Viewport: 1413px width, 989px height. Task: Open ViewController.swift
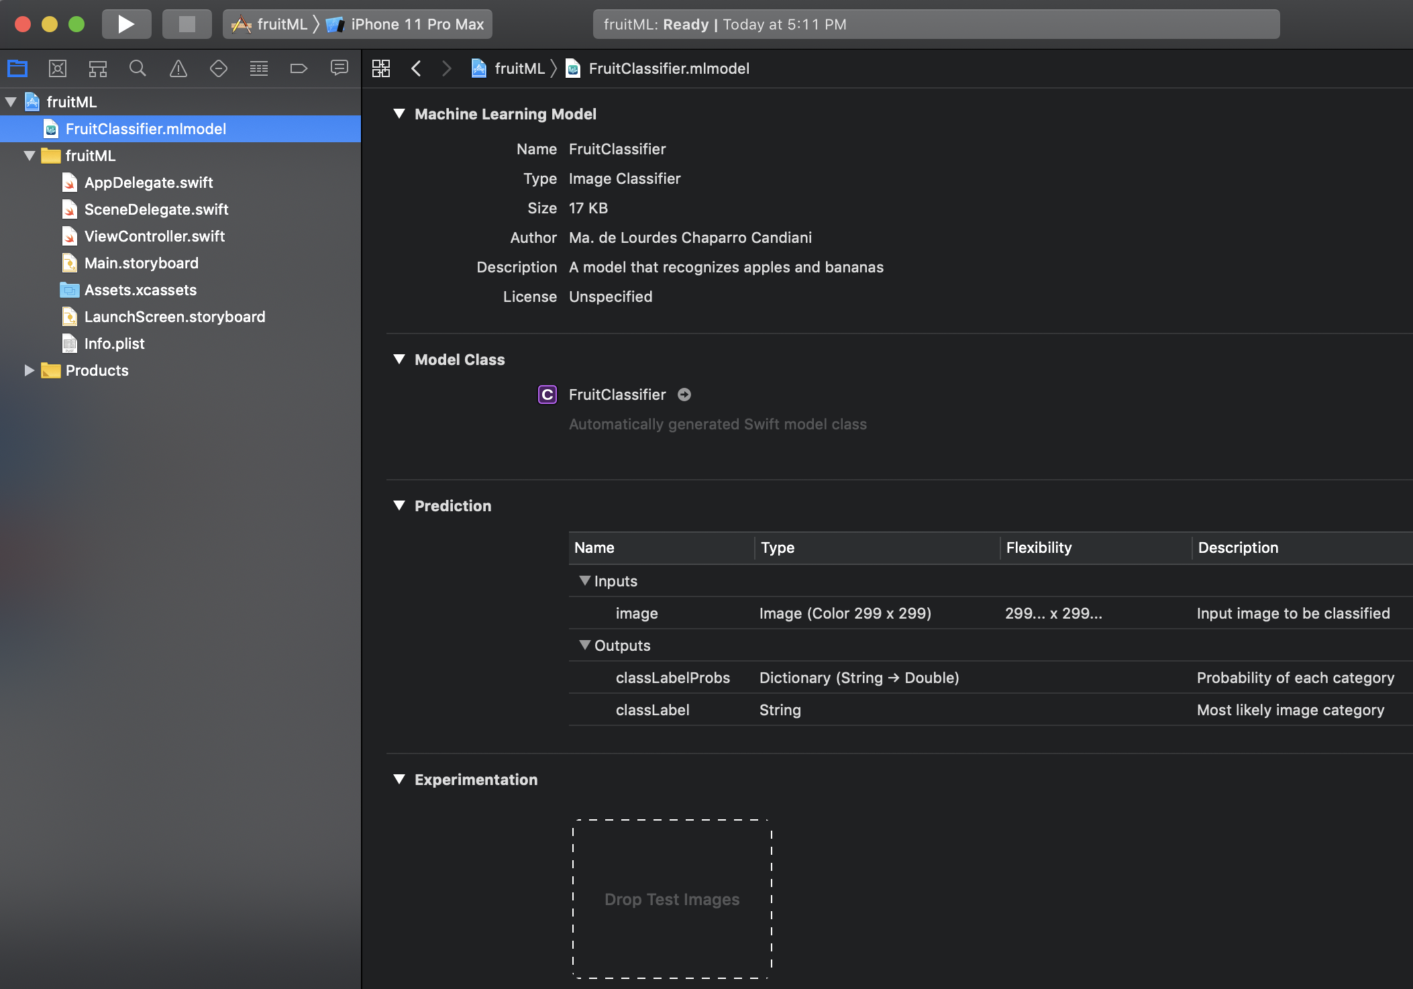click(154, 236)
